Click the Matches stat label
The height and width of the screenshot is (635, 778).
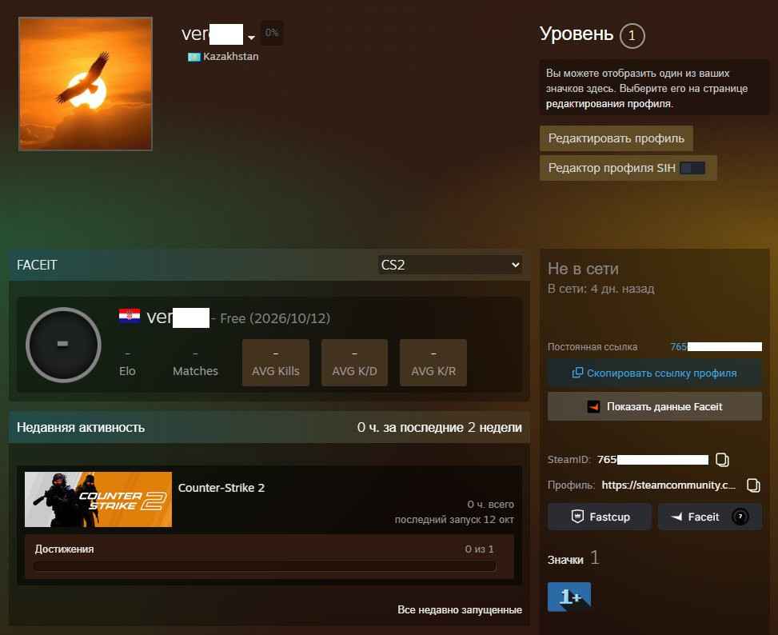(195, 371)
